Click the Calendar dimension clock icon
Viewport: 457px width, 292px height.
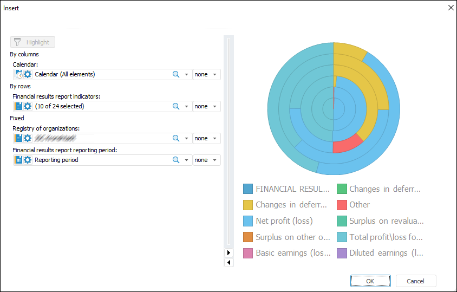19,74
